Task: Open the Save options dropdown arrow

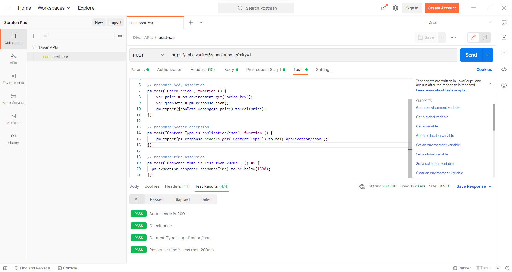Action: [442, 37]
